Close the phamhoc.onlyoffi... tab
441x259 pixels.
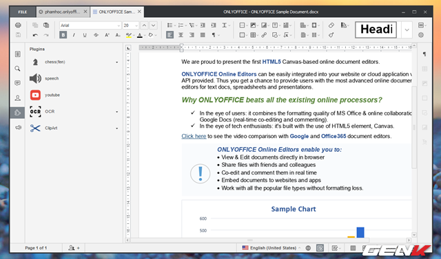click(85, 12)
